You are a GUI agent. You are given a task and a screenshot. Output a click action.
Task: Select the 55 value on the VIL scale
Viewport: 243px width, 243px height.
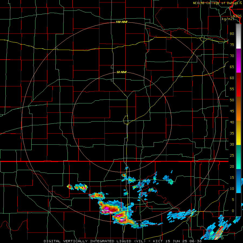click(x=232, y=89)
